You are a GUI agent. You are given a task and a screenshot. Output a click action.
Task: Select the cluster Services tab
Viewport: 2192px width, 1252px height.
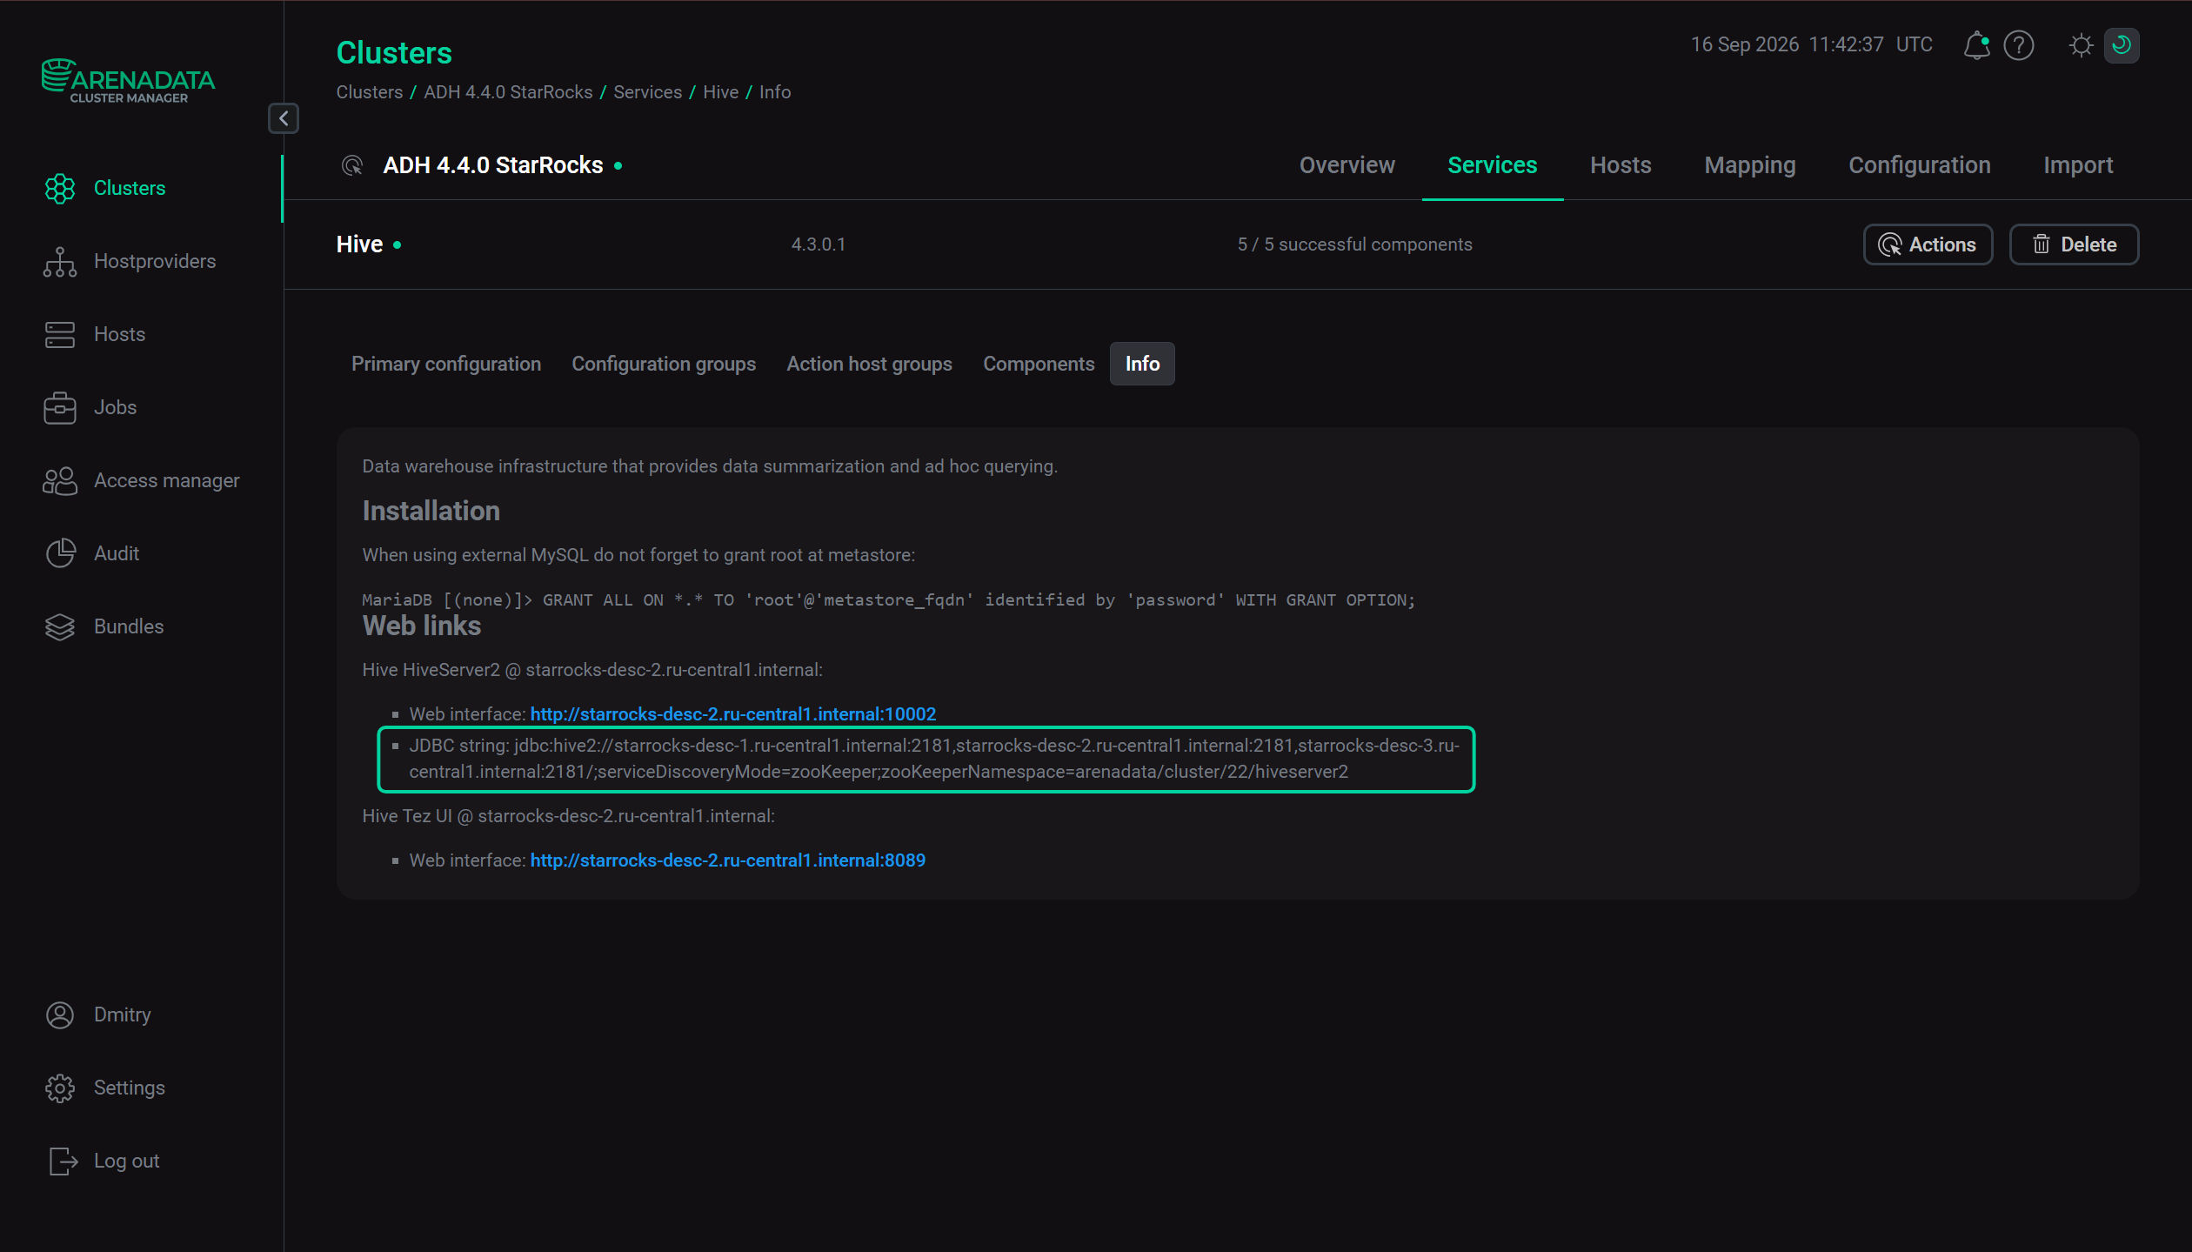pyautogui.click(x=1492, y=165)
